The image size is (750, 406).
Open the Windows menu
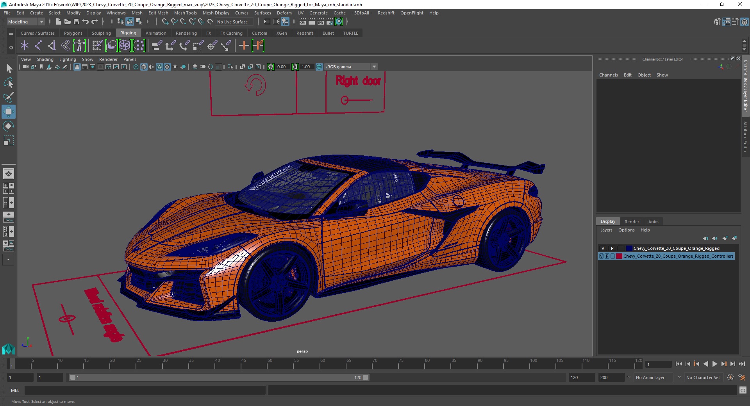pos(116,13)
